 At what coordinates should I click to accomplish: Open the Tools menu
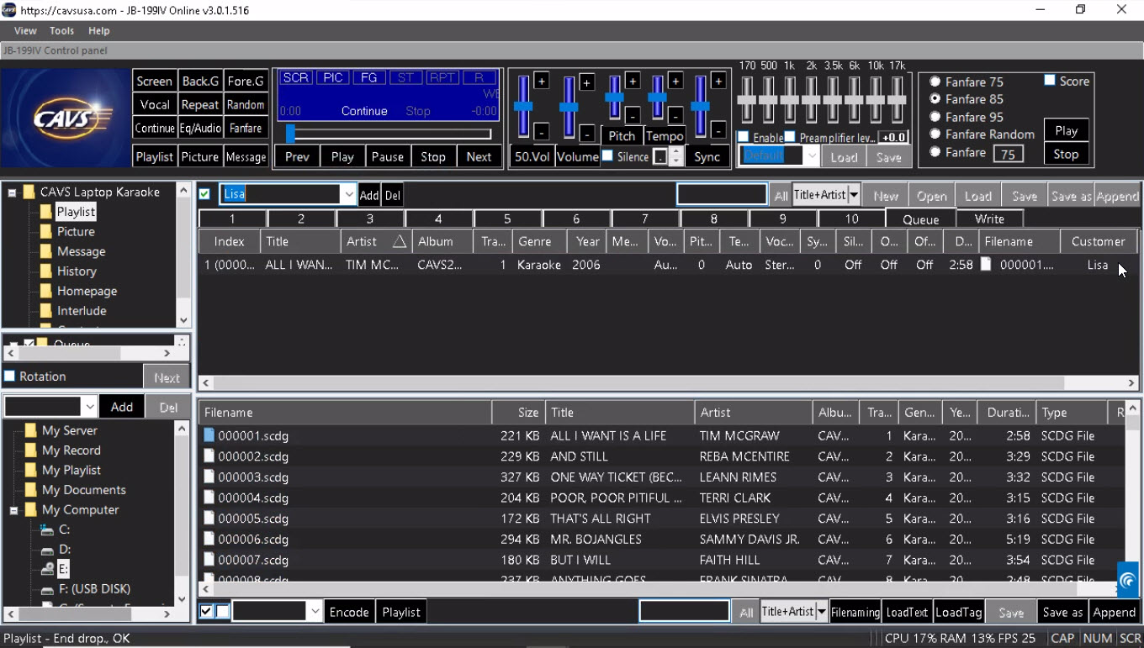[61, 30]
